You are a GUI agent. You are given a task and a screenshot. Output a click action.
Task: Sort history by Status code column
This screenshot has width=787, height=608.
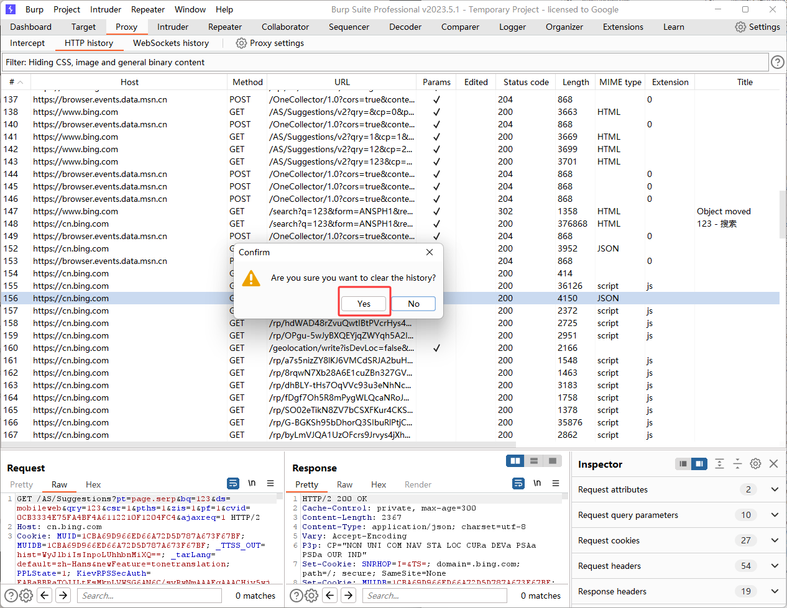pyautogui.click(x=526, y=82)
